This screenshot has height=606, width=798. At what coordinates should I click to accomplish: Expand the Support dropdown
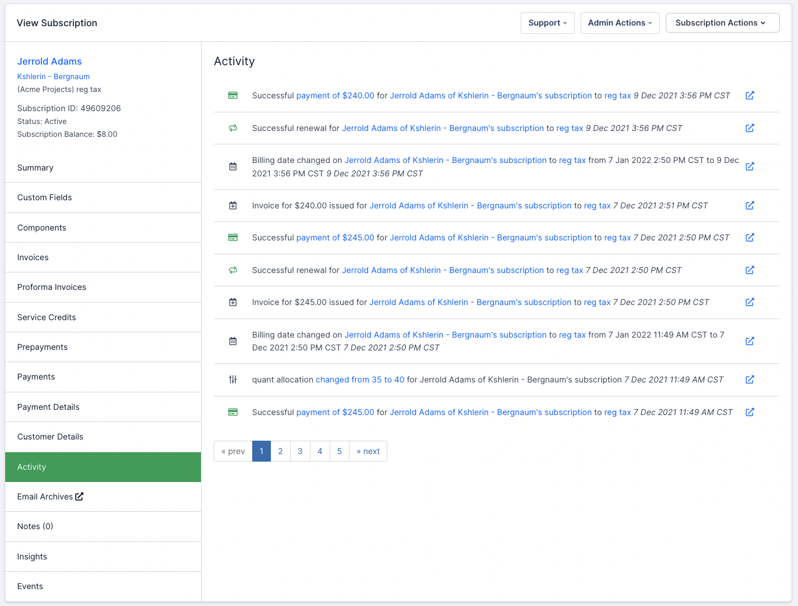click(547, 23)
